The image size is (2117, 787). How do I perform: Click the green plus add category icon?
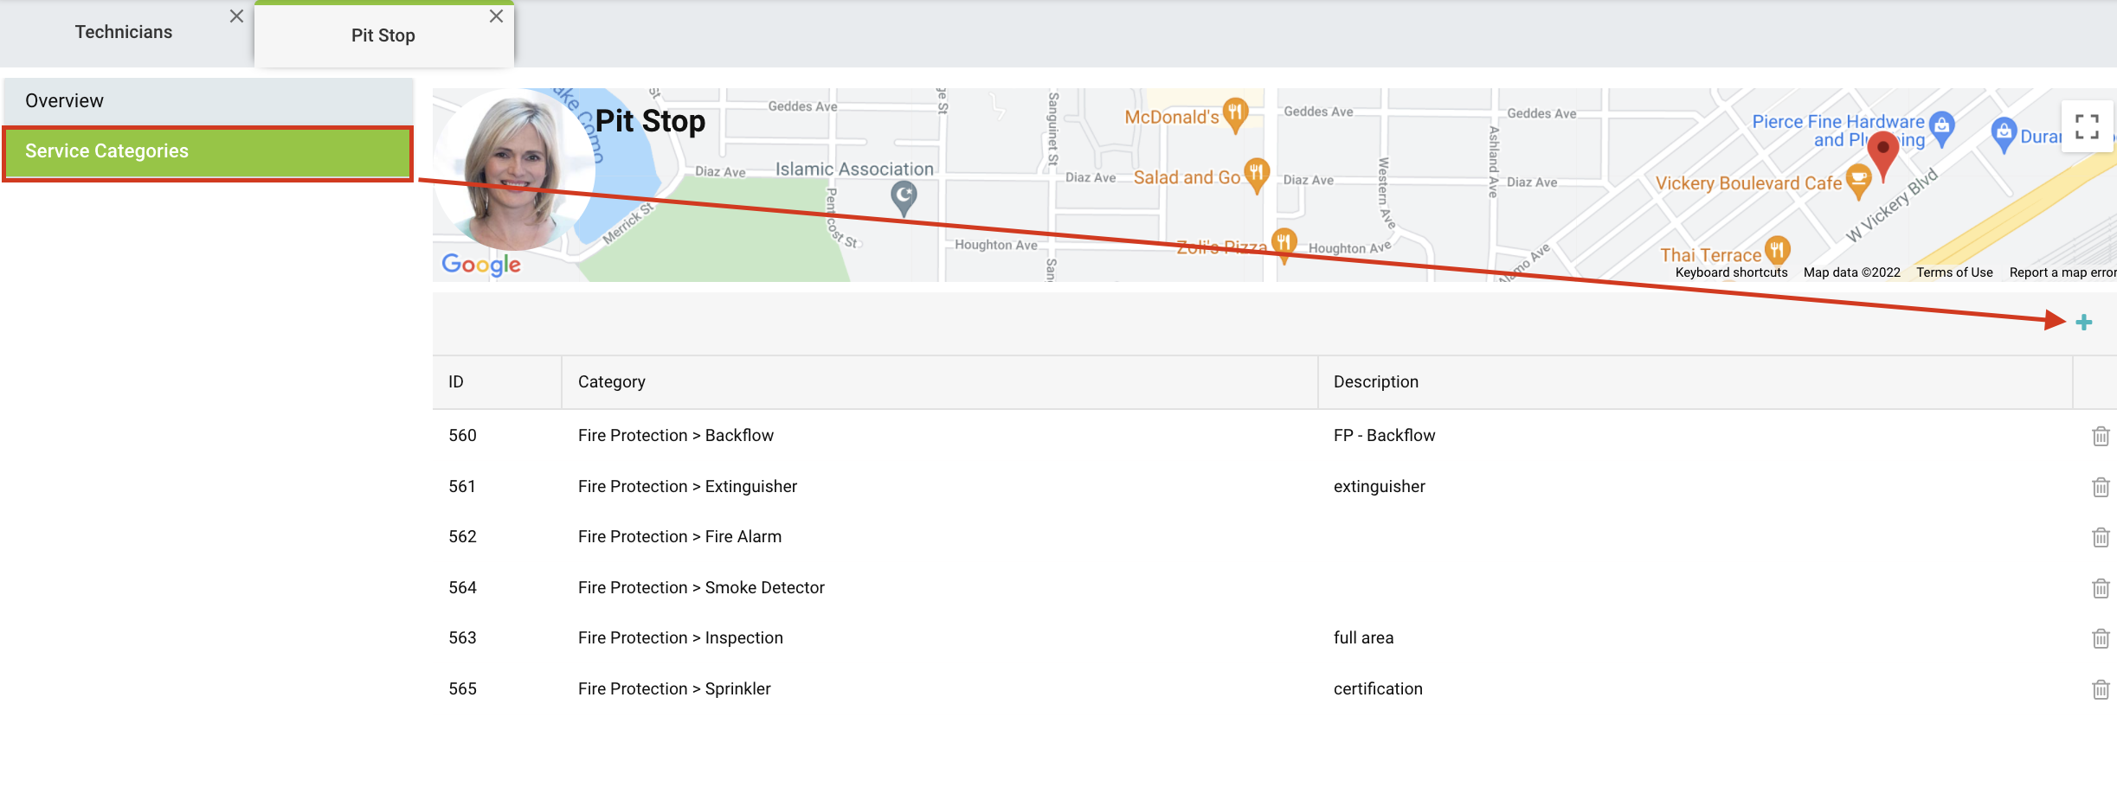pos(2084,323)
